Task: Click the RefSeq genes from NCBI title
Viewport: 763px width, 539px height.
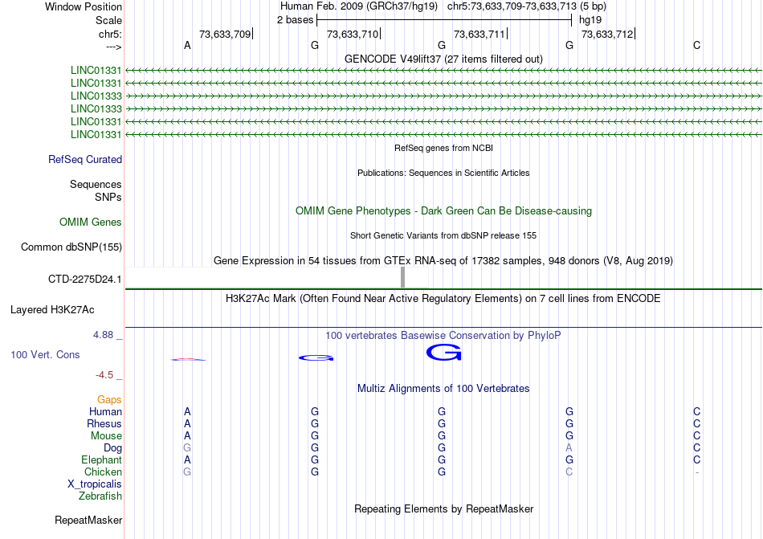Action: 443,148
